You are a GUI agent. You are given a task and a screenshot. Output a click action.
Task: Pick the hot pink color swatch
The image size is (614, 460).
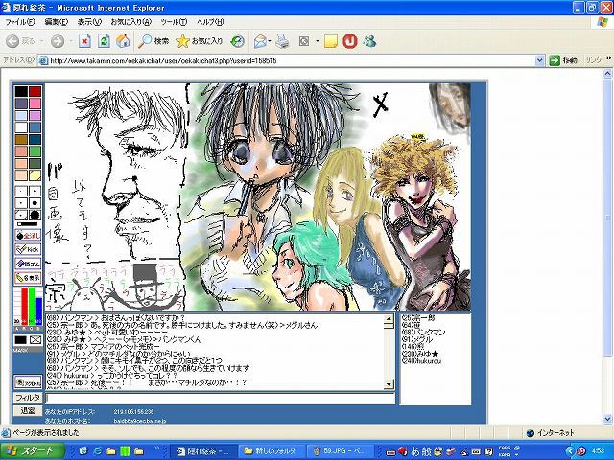[35, 103]
